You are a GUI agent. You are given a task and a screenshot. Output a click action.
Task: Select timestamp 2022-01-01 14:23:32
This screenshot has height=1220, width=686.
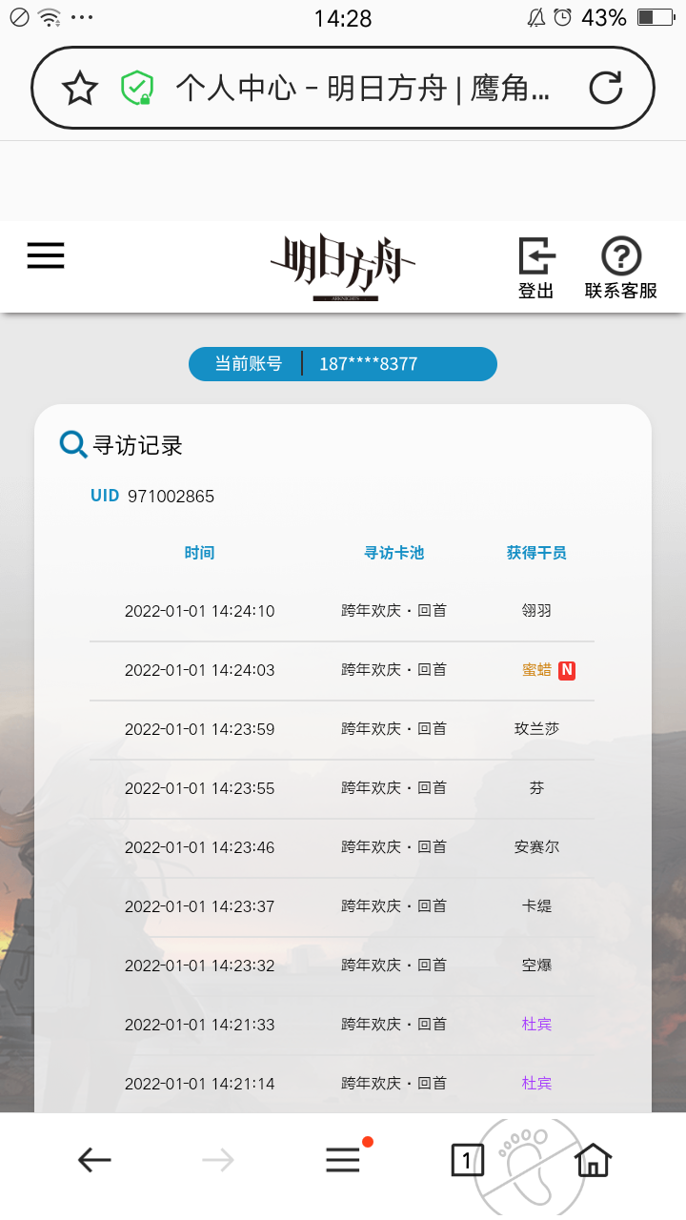click(x=199, y=966)
